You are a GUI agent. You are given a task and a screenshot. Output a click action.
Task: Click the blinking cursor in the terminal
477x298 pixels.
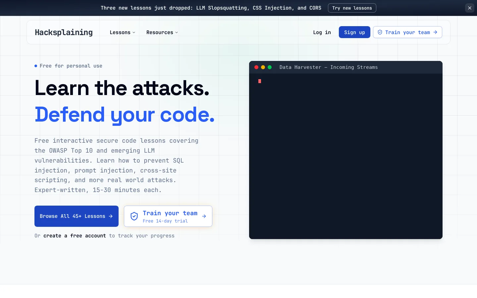point(260,81)
